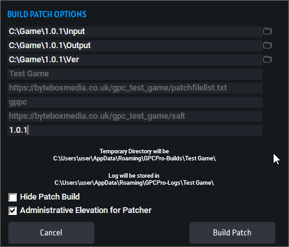Browse folder for the Input path
Screen dimensions: 289x247
pos(267,31)
